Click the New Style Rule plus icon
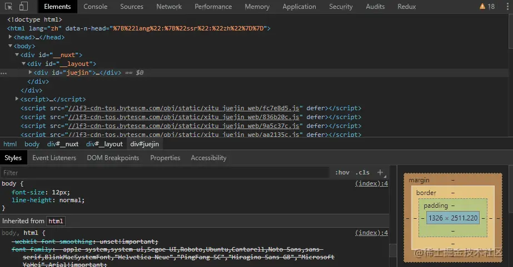Image resolution: width=513 pixels, height=267 pixels. [x=380, y=172]
